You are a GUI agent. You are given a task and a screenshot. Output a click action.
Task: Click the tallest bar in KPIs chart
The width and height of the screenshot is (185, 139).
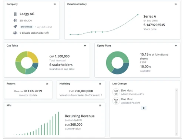[x=58, y=123]
